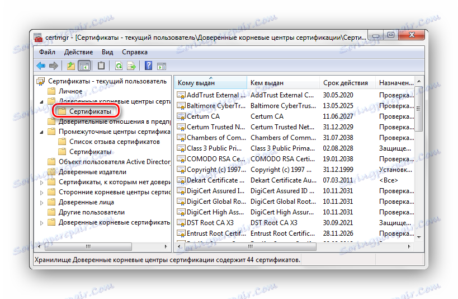Open the Файл menu
Viewport: 458px width, 299px height.
tap(47, 52)
